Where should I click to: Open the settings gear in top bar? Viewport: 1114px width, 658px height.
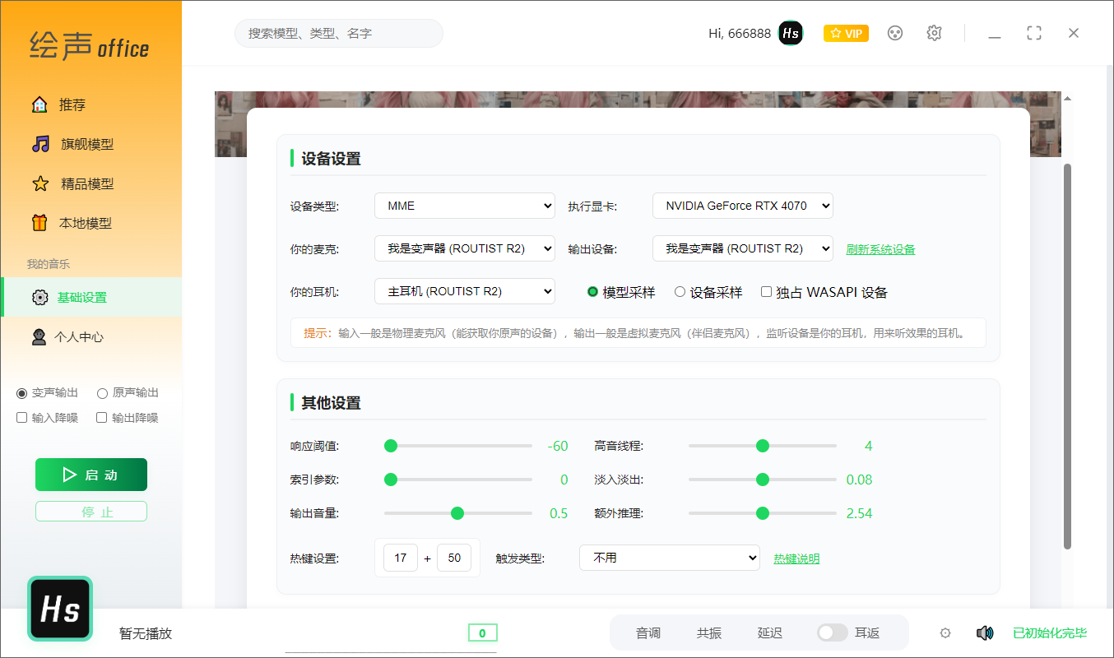click(934, 33)
